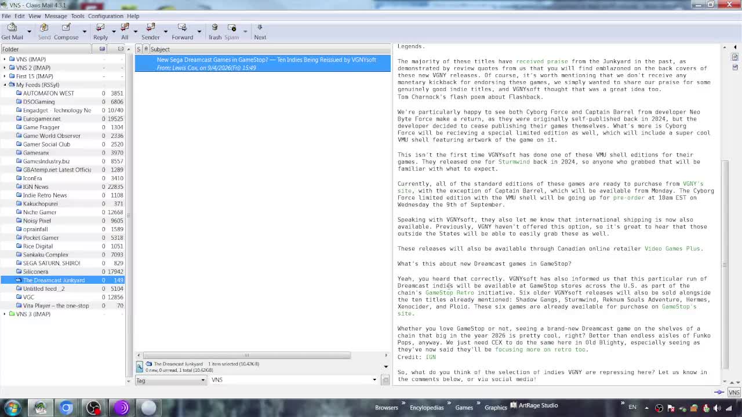This screenshot has width=742, height=417.
Task: Open the Message menu
Action: [x=56, y=16]
